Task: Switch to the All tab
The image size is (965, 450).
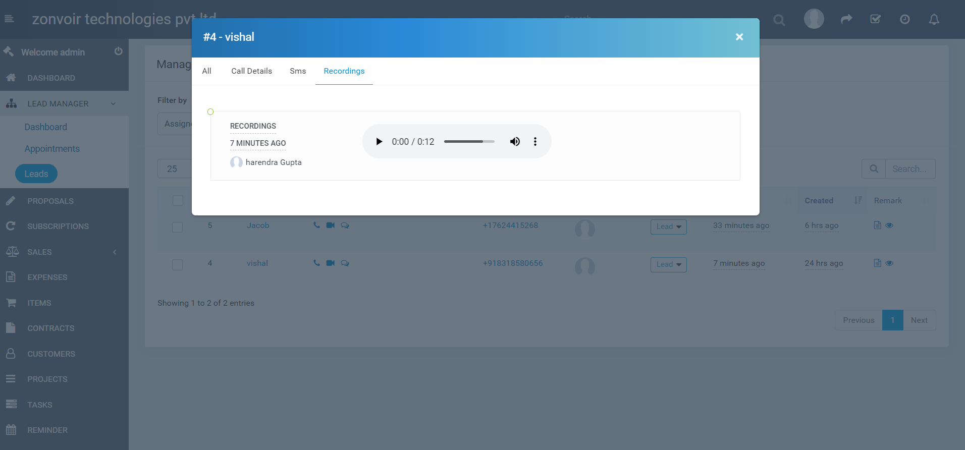Action: pyautogui.click(x=206, y=71)
